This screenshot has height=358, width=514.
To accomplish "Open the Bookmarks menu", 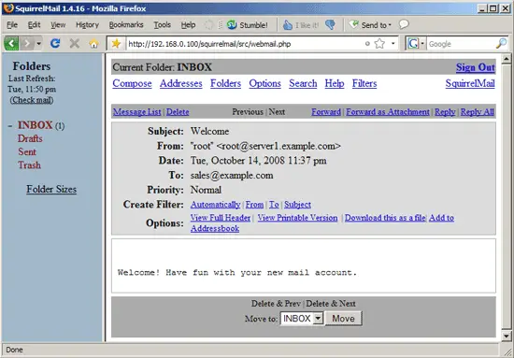I will click(x=126, y=25).
